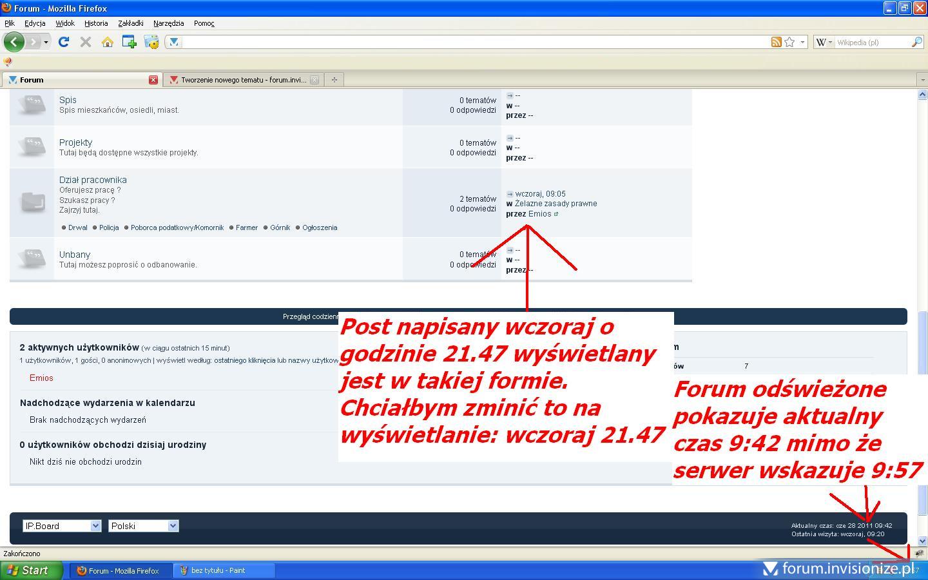Image resolution: width=928 pixels, height=580 pixels.
Task: Click the Home icon in the toolbar
Action: click(108, 42)
